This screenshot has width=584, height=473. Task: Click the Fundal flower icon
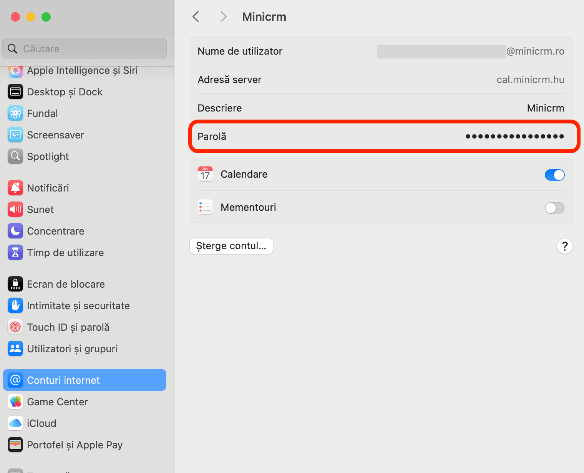pos(15,113)
